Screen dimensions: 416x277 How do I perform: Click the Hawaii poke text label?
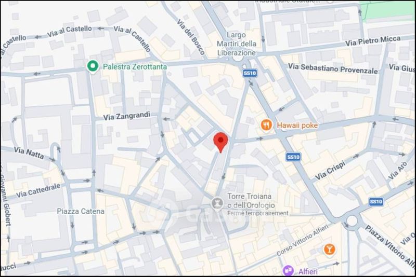click(x=297, y=125)
